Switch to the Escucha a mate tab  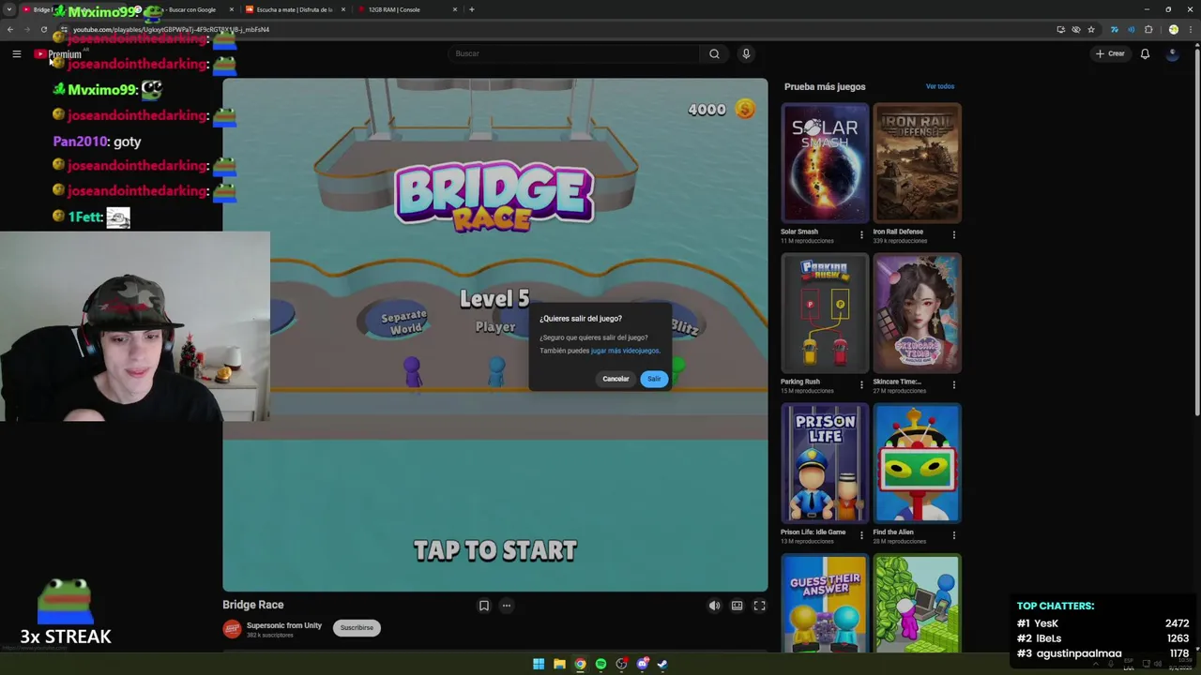coord(295,9)
